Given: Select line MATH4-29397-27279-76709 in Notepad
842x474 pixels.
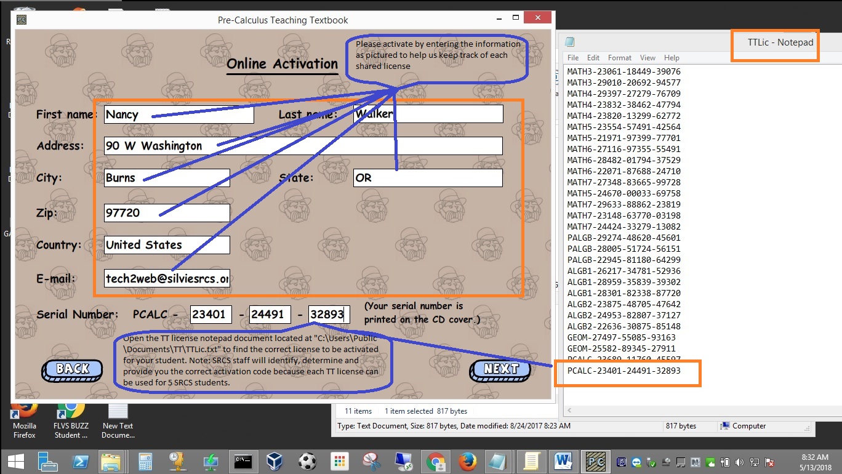Looking at the screenshot, I should pyautogui.click(x=623, y=94).
